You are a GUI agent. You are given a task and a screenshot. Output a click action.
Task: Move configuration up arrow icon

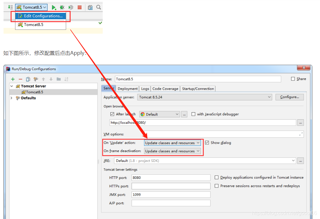[43, 79]
